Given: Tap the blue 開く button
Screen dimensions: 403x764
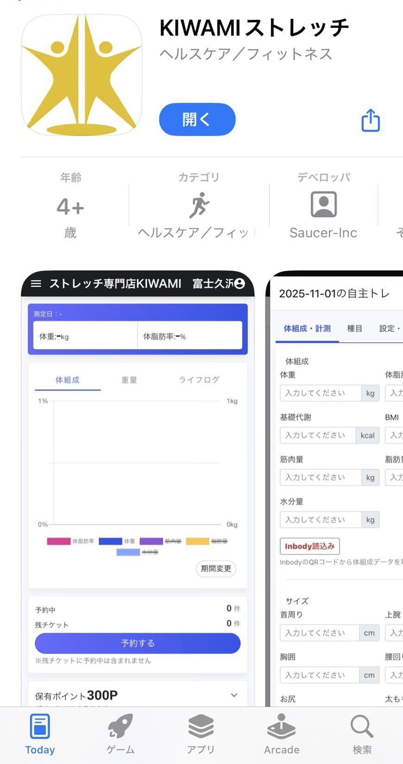Looking at the screenshot, I should (197, 119).
